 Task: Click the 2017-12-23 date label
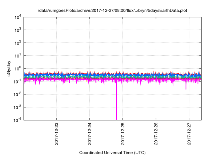56,134
